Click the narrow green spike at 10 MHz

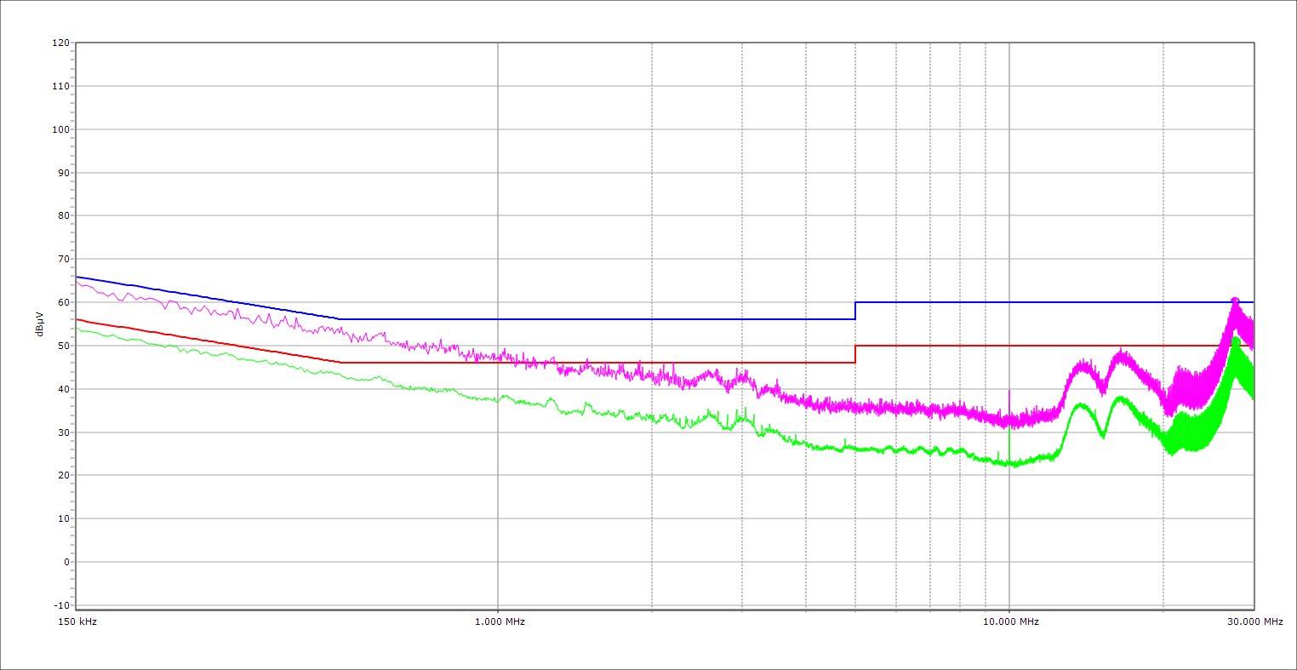point(1009,438)
